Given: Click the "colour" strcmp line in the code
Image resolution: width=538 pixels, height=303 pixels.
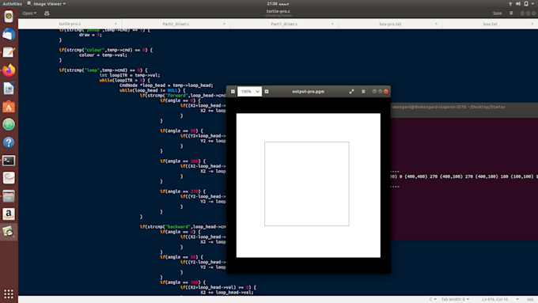Looking at the screenshot, I should pyautogui.click(x=106, y=50).
